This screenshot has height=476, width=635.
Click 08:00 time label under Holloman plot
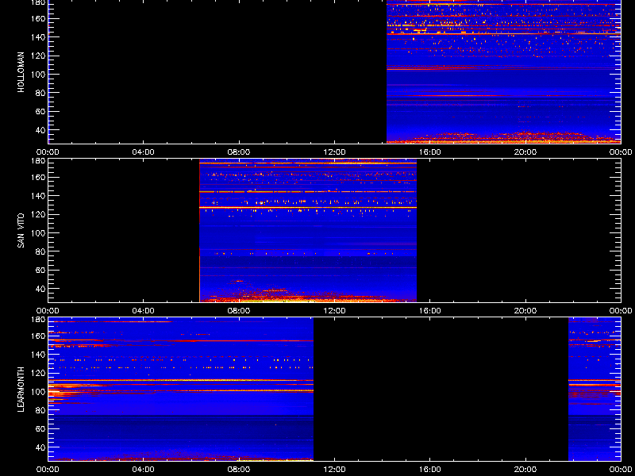(239, 152)
